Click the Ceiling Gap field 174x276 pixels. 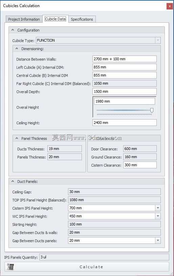(114, 192)
